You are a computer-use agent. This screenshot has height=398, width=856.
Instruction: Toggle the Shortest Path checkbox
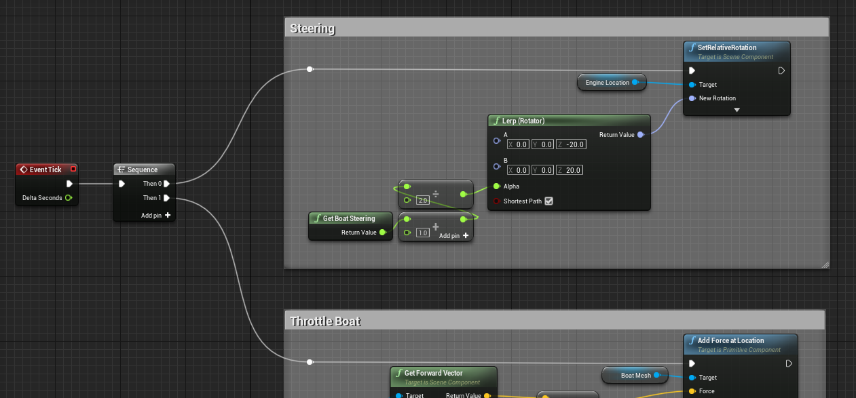[x=548, y=201]
